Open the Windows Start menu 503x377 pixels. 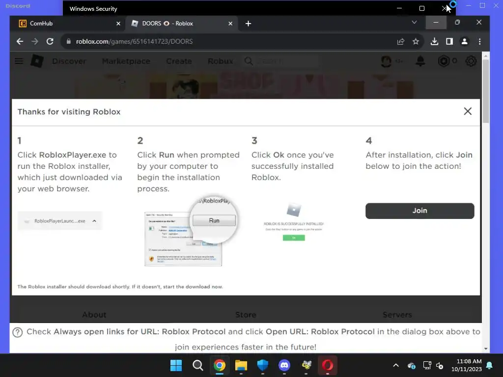pyautogui.click(x=176, y=365)
